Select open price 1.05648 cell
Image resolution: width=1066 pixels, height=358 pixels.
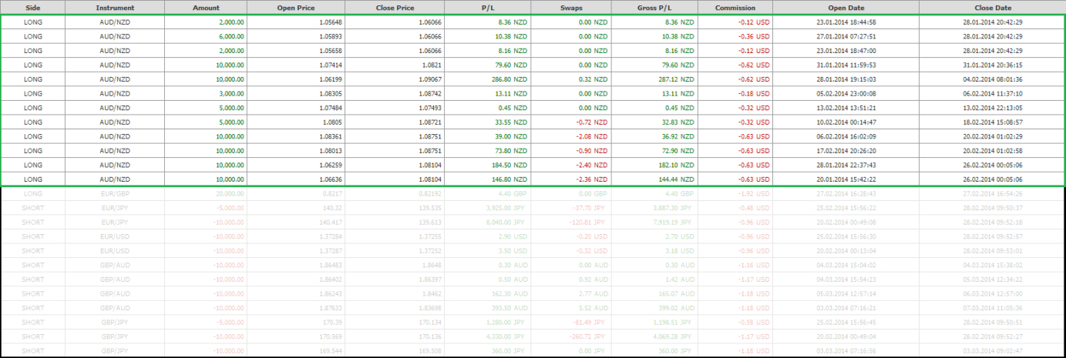coord(296,22)
